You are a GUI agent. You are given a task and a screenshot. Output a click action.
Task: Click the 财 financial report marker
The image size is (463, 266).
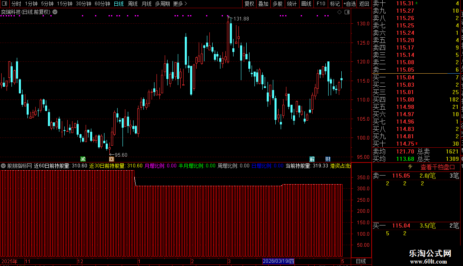tap(328, 159)
